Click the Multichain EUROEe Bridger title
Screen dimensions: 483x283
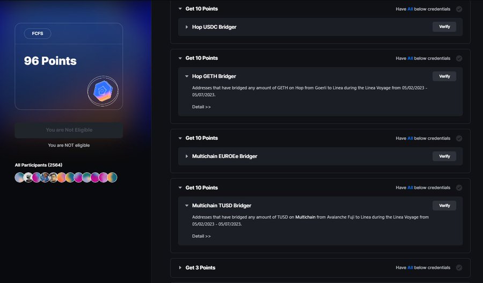[x=224, y=156]
